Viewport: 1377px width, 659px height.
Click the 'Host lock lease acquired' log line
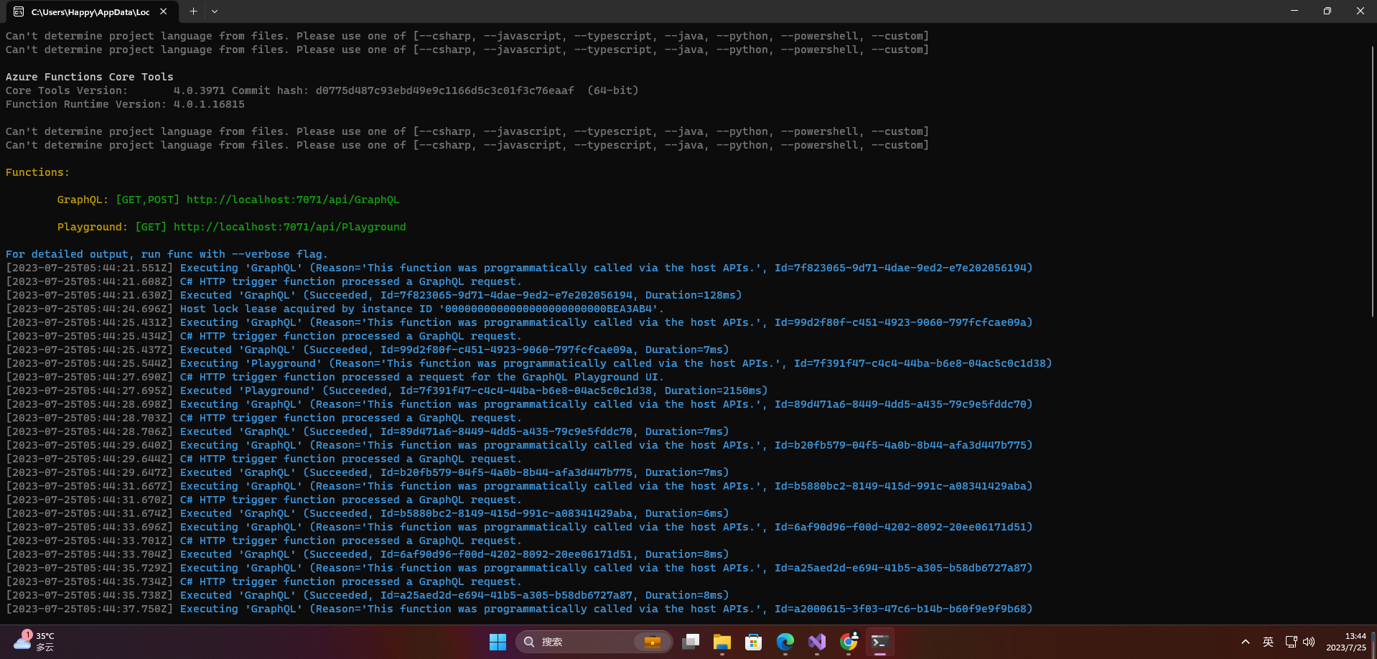click(335, 309)
